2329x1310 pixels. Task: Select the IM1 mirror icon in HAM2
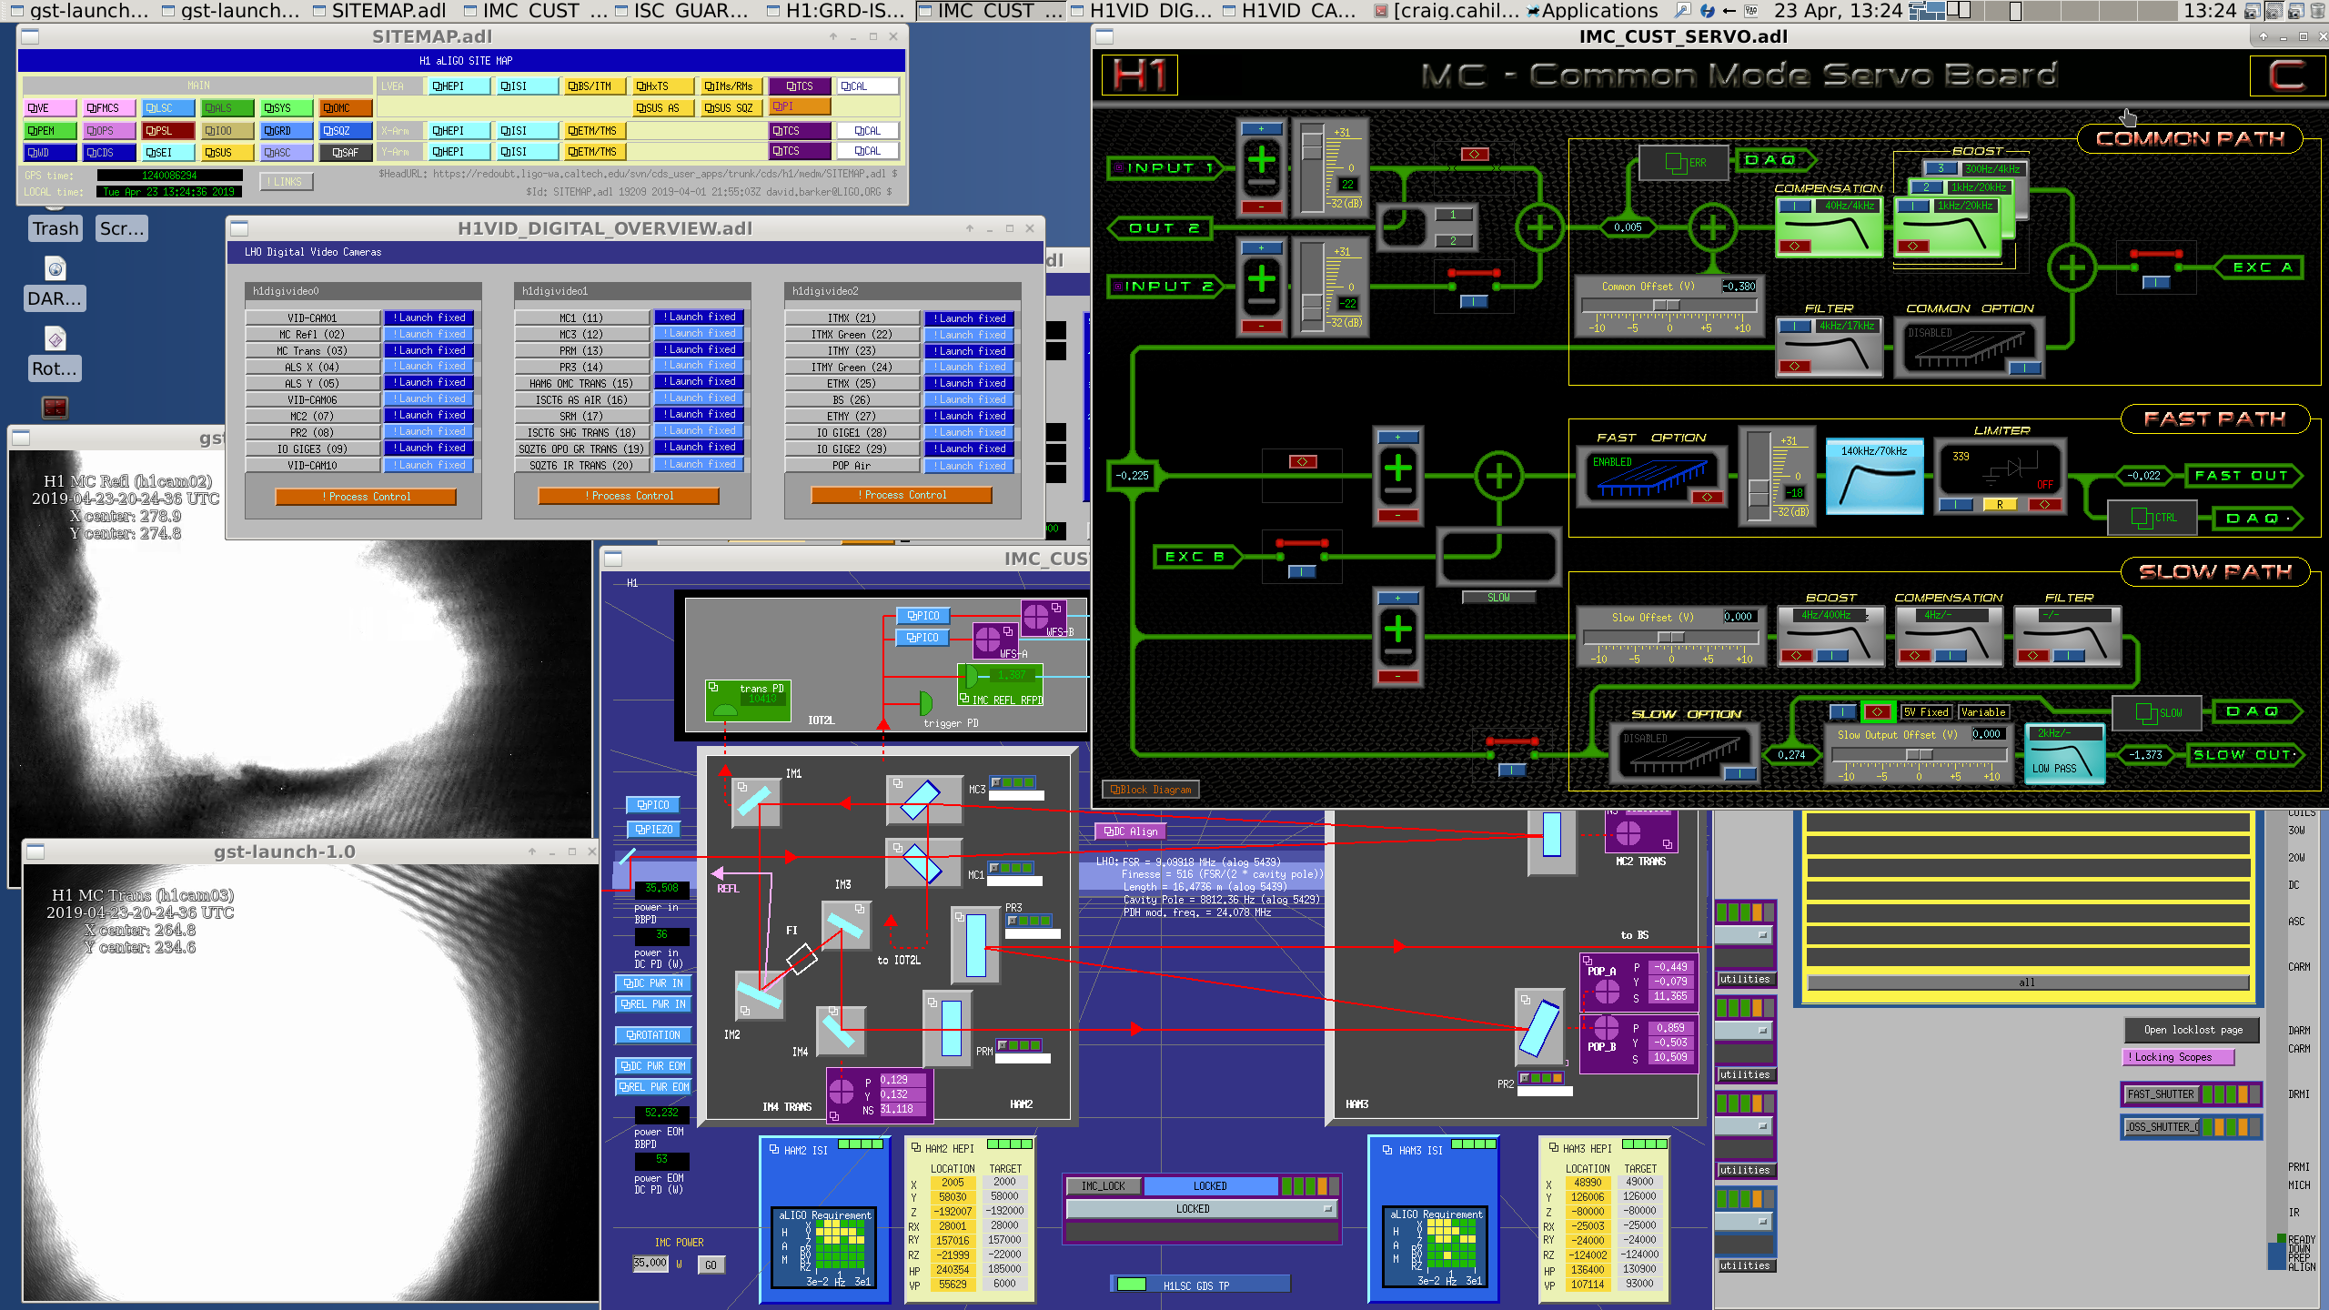[x=756, y=801]
